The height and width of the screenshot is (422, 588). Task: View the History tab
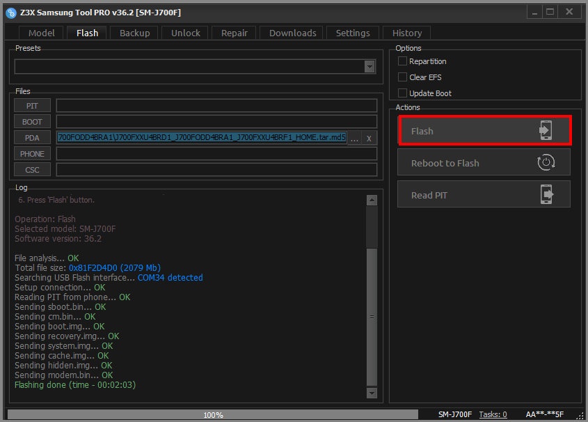(407, 33)
